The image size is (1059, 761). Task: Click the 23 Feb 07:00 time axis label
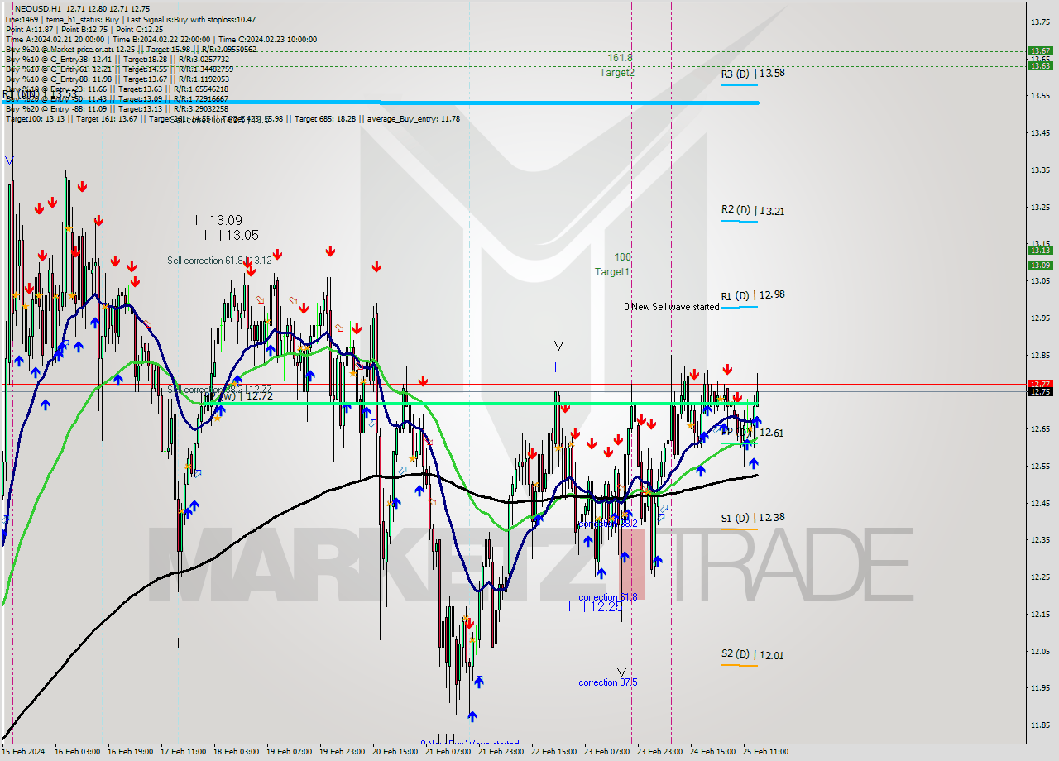pyautogui.click(x=607, y=752)
